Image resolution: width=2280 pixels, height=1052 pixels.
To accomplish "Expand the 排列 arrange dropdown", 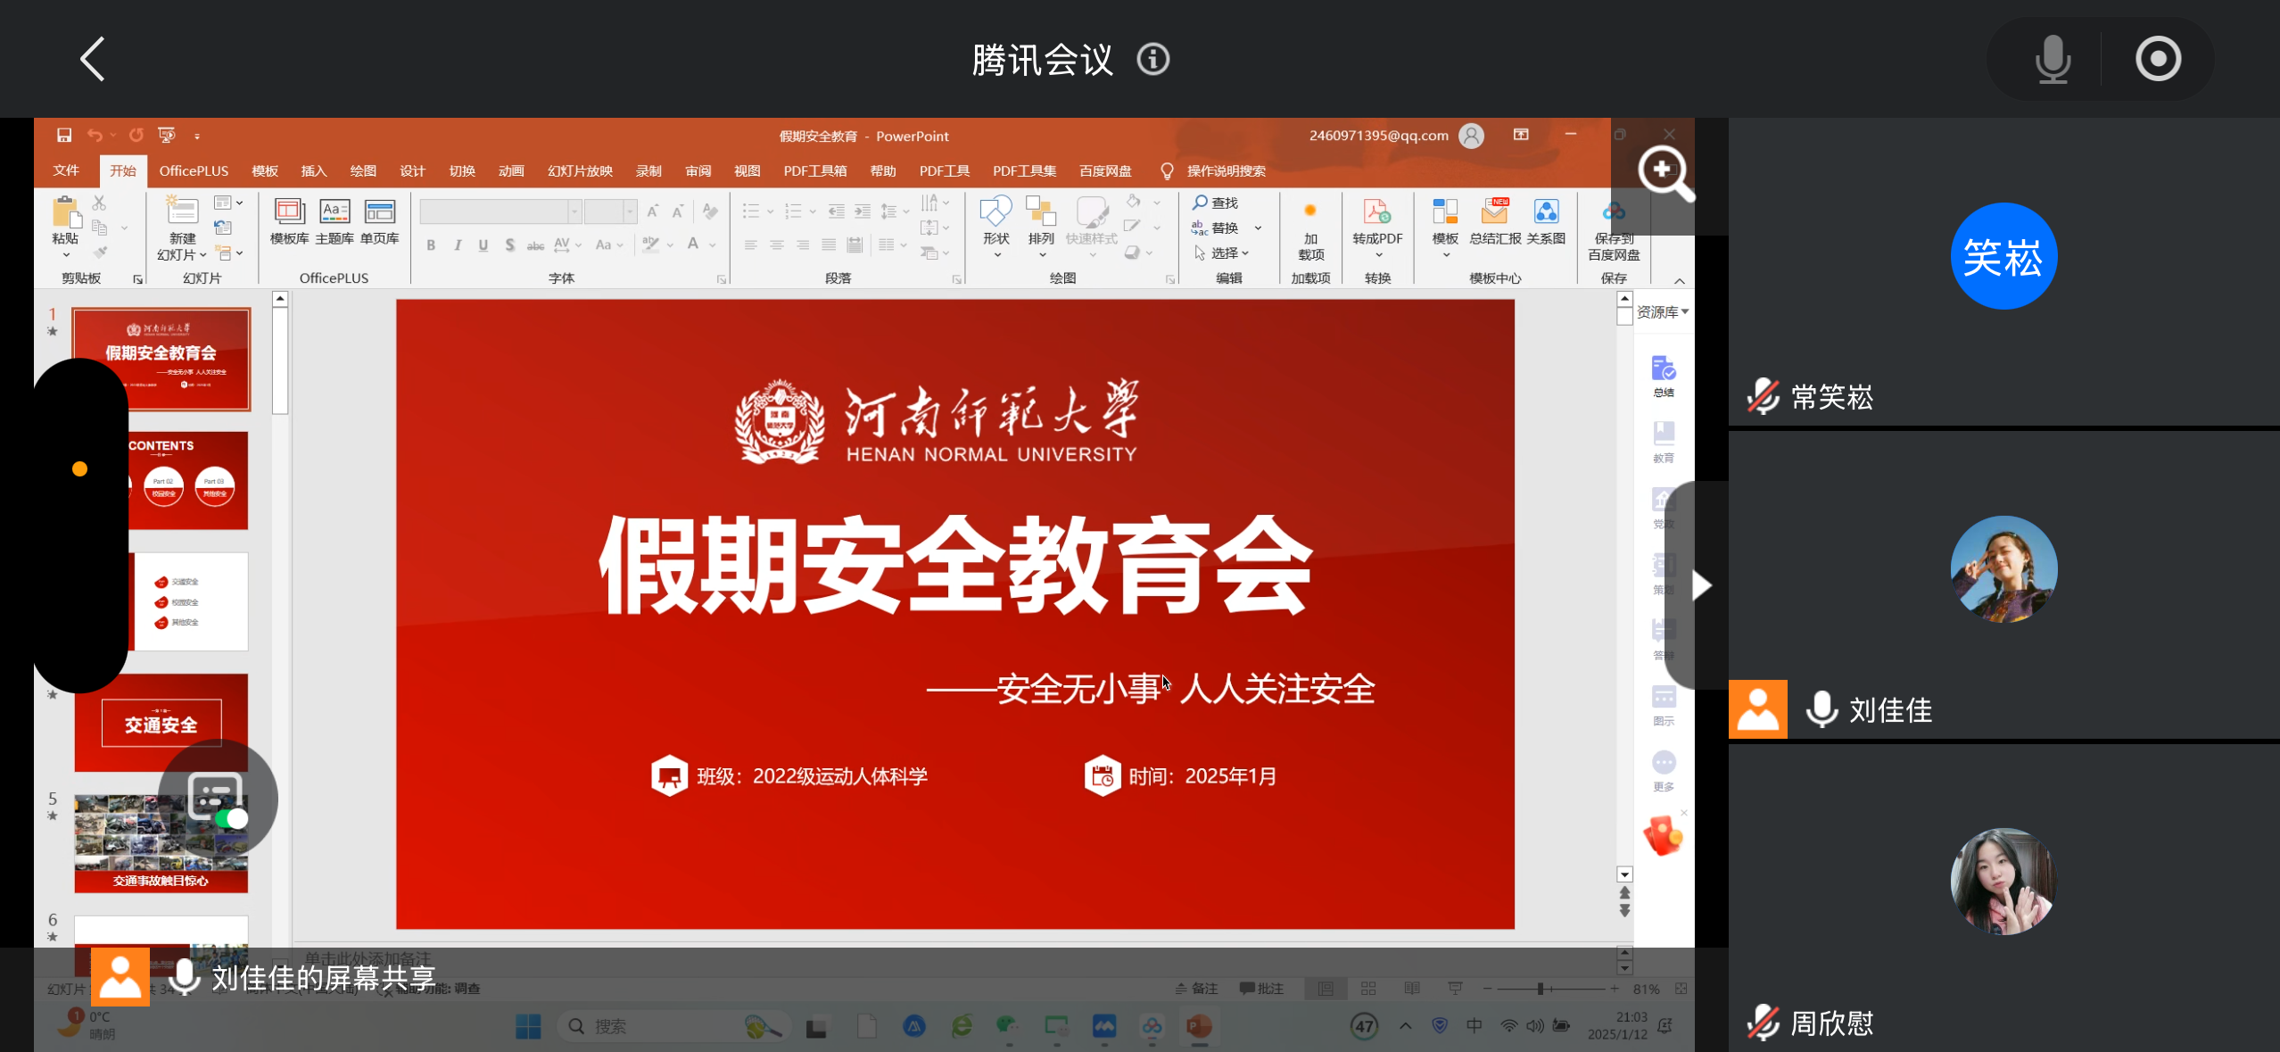I will 1041,255.
